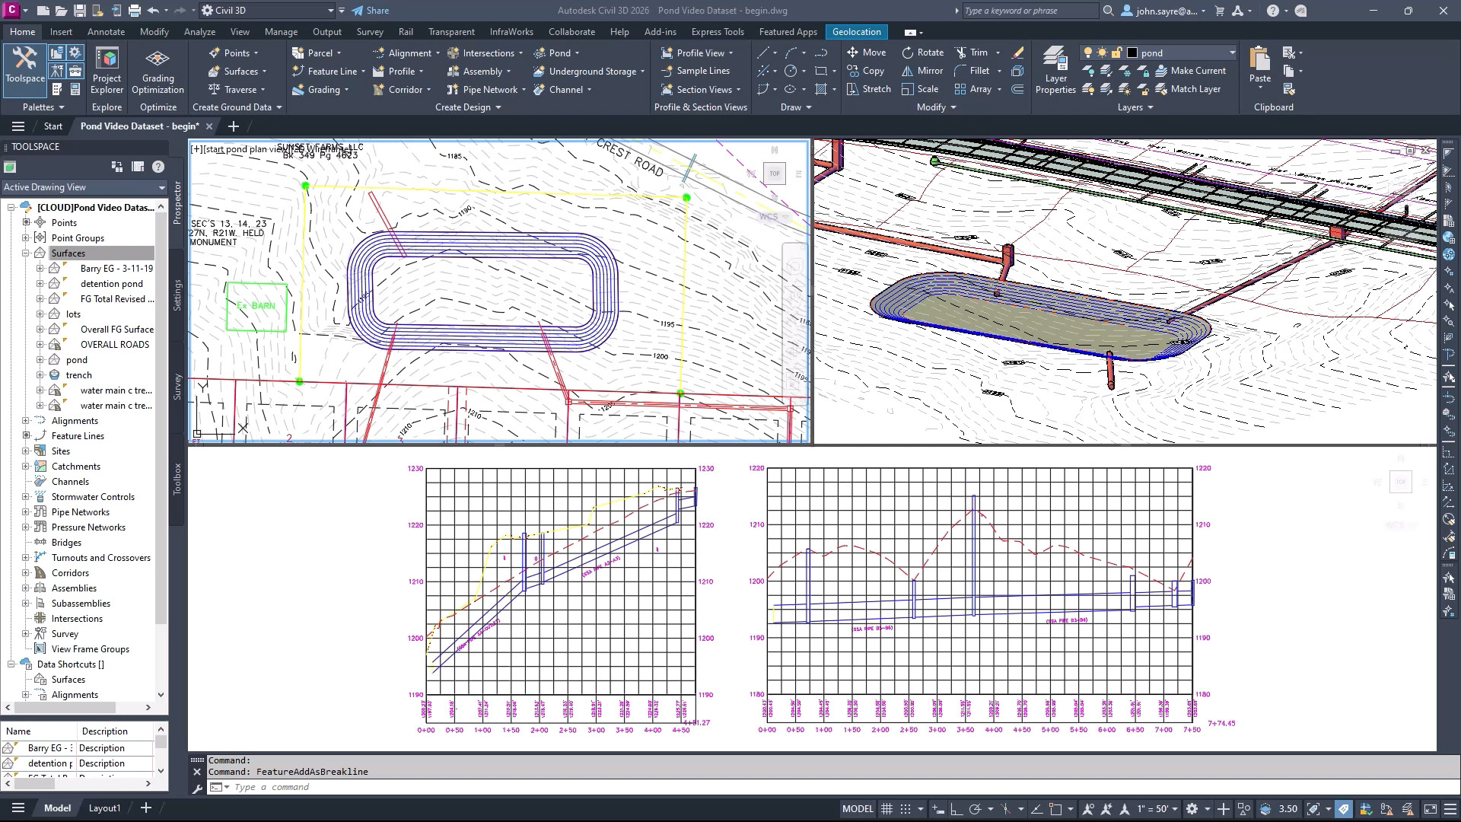Select the Mirror tool
Viewport: 1461px width, 822px height.
[x=922, y=71]
